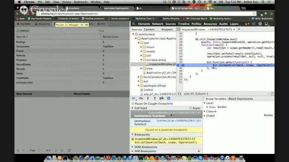The height and width of the screenshot is (162, 289).
Task: Click the DevTools search magnifier icon
Action: coord(134,24)
